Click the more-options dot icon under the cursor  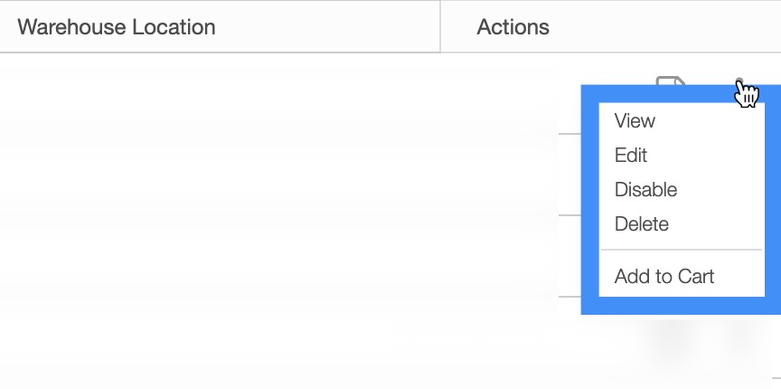coord(740,81)
